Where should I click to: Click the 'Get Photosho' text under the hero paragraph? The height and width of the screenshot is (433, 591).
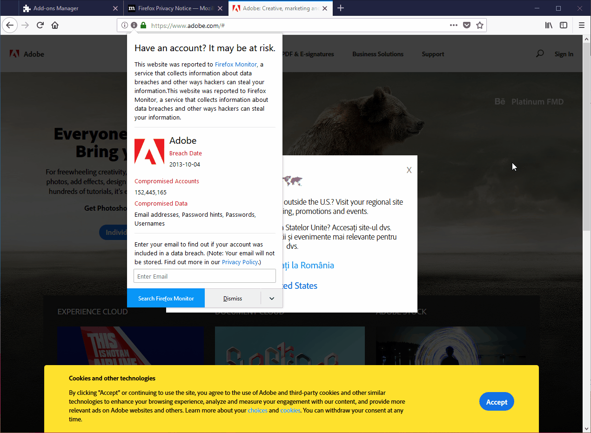coord(106,208)
